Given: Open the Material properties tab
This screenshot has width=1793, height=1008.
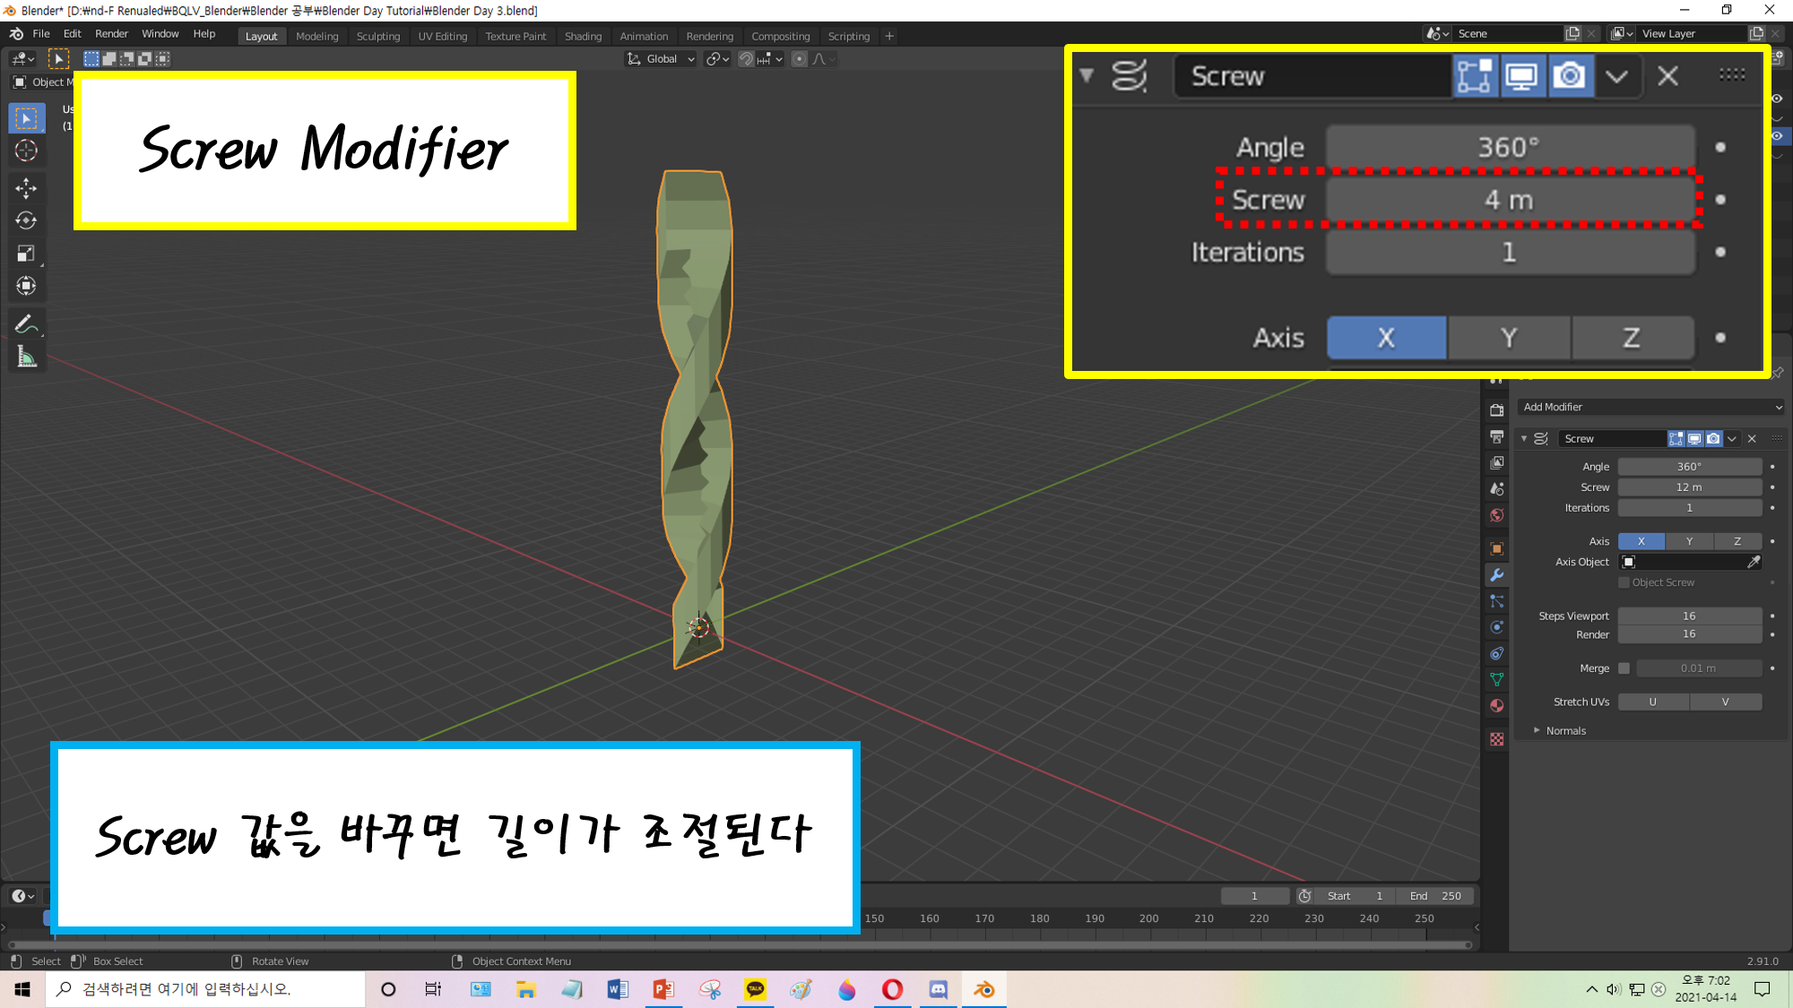Looking at the screenshot, I should 1496,706.
